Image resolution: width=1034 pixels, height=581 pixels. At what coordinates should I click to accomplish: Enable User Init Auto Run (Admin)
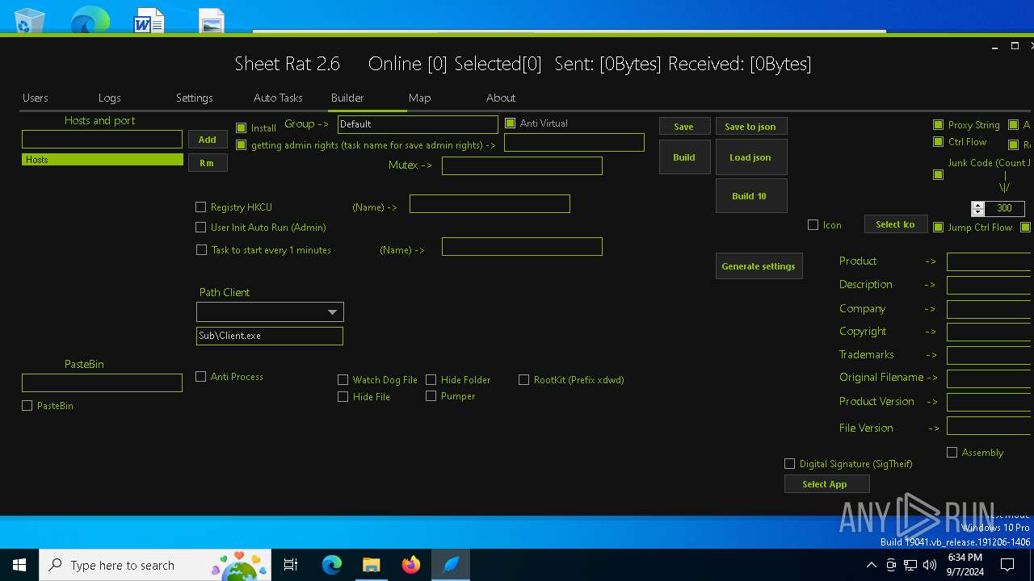201,228
